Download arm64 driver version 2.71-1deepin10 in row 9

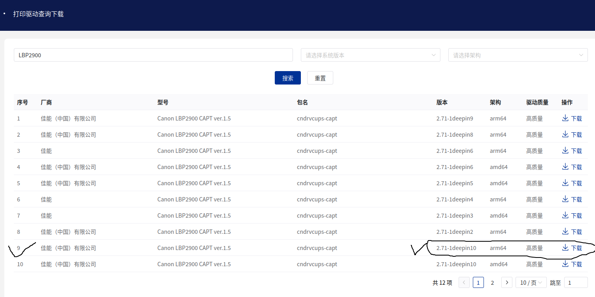(572, 248)
